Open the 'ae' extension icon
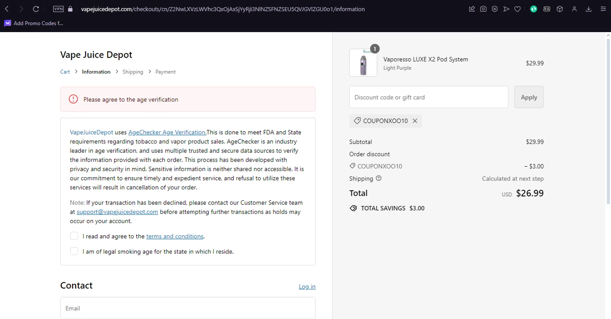The width and height of the screenshot is (611, 319). coord(547,9)
